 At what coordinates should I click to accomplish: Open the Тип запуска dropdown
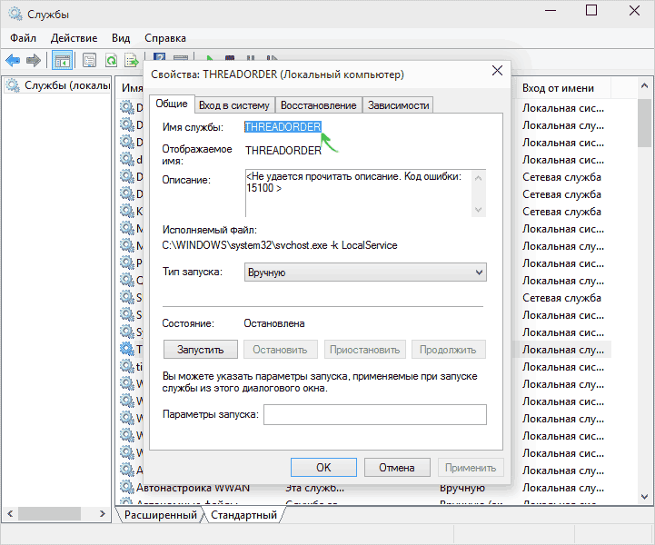[x=366, y=272]
